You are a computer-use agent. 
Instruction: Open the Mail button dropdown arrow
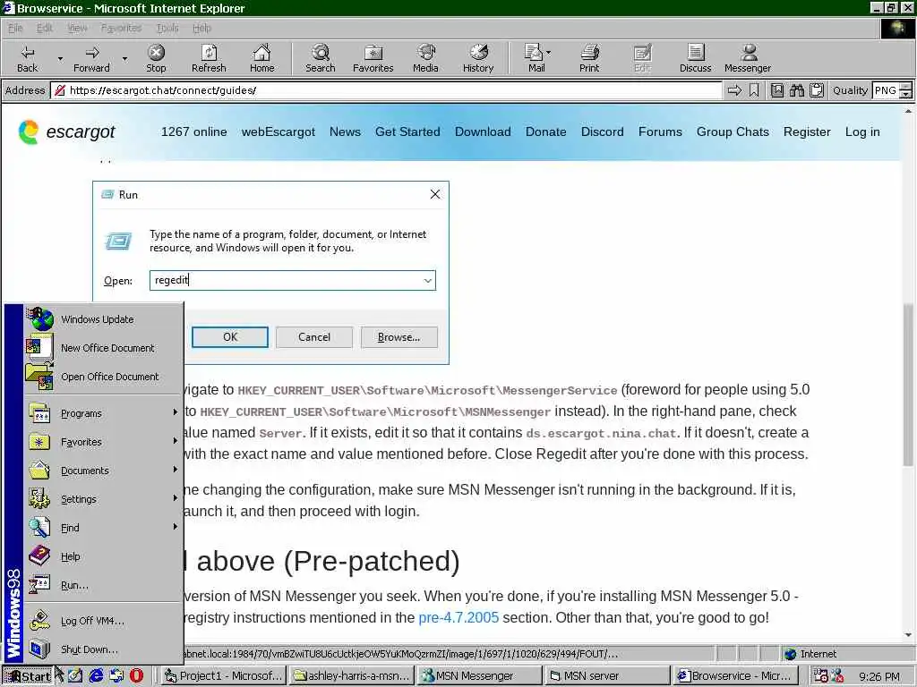pos(549,52)
